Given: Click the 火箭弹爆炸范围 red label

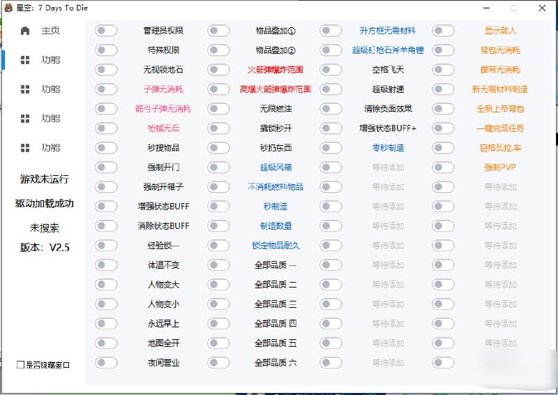Looking at the screenshot, I should pos(276,70).
